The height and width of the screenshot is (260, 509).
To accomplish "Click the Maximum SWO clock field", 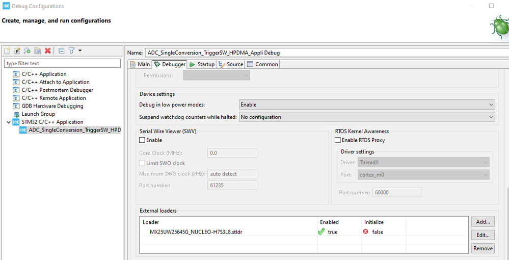I will [x=232, y=174].
